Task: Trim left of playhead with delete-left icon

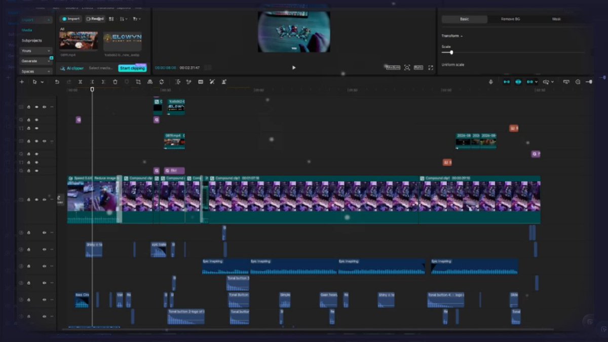Action: [x=92, y=82]
